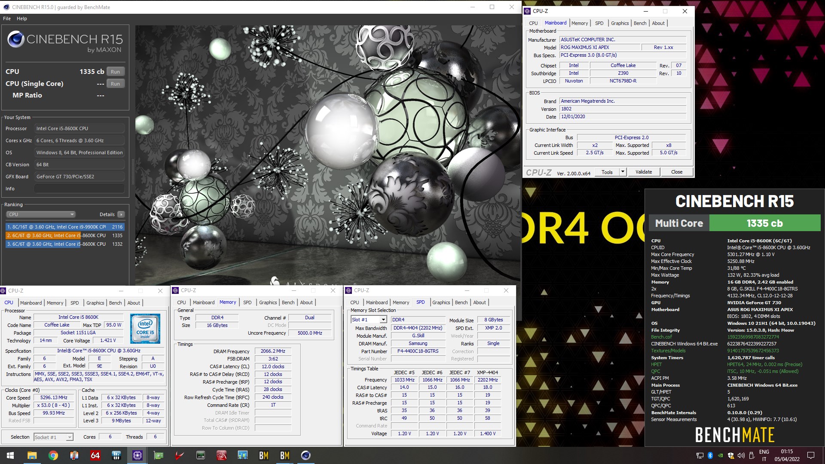Open SPD tab in the Memory CPU-Z window
The width and height of the screenshot is (825, 464).
coord(247,302)
